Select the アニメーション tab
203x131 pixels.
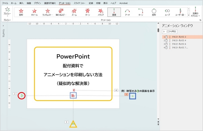point(65,3)
